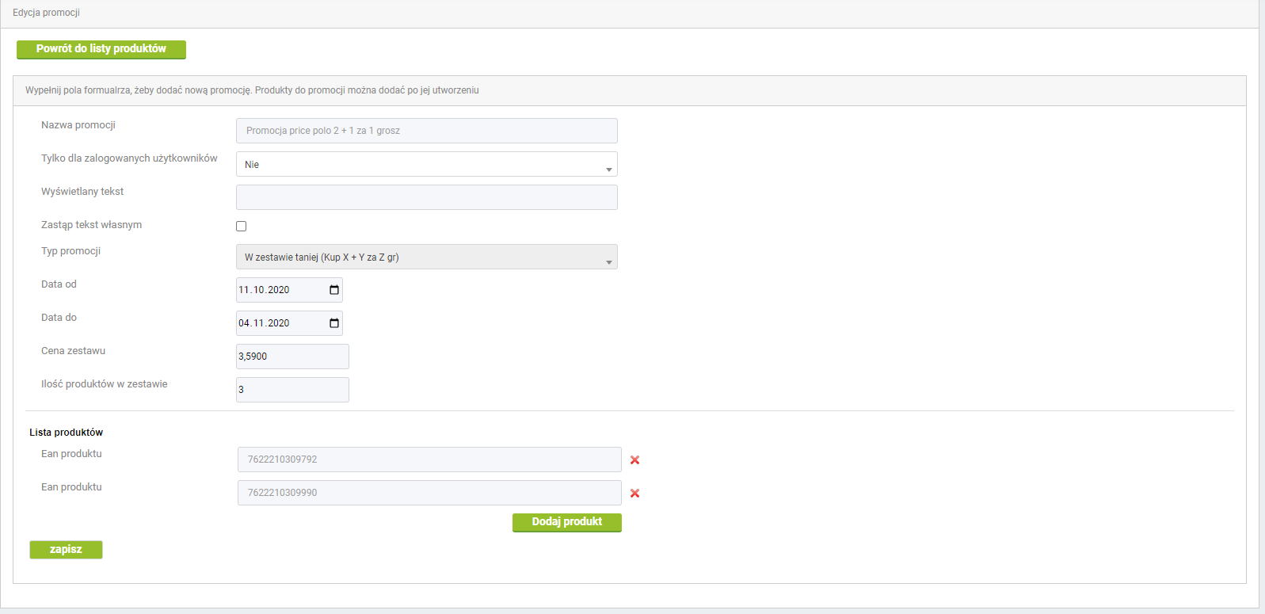Select the Cena zestawu price field

point(292,357)
